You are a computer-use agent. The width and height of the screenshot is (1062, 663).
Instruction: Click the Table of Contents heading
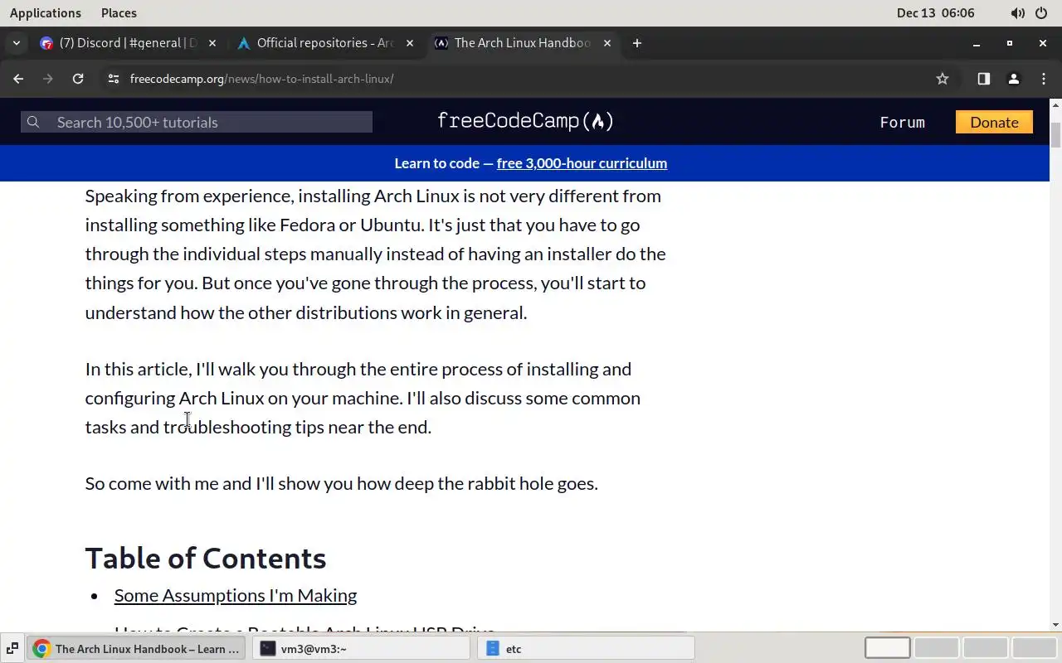[206, 558]
